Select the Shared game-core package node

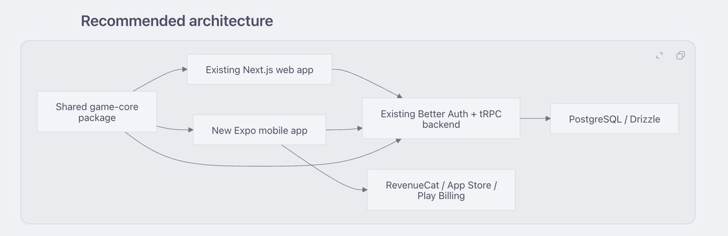coord(97,112)
